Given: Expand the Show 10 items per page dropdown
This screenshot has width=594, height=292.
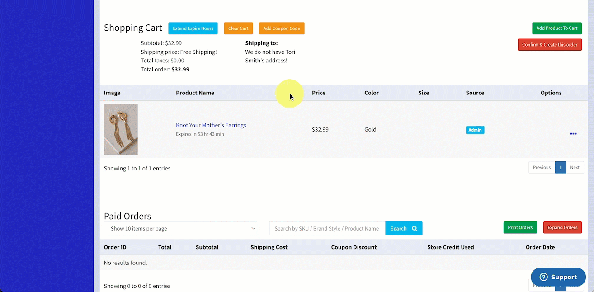Looking at the screenshot, I should pyautogui.click(x=180, y=228).
